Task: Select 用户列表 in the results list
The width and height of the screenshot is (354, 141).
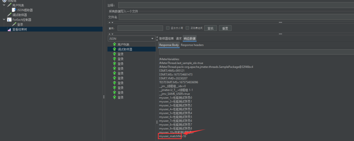Action: tap(124, 44)
